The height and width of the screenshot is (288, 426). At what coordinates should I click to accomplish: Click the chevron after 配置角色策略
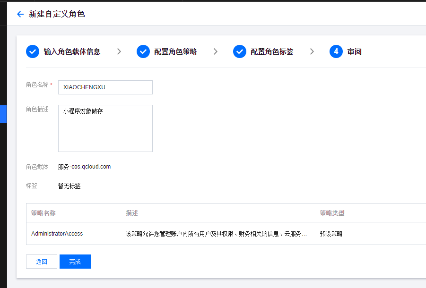[216, 51]
